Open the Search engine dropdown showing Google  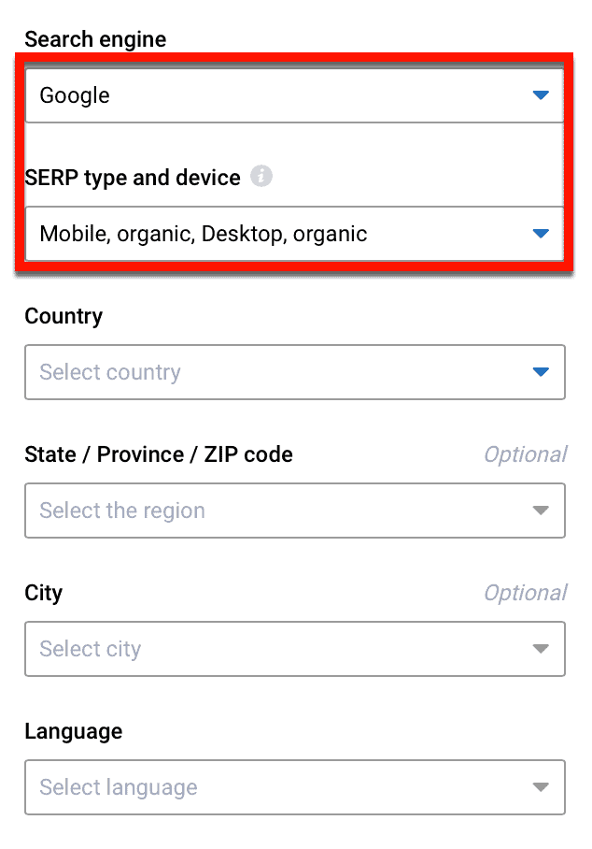pyautogui.click(x=295, y=94)
